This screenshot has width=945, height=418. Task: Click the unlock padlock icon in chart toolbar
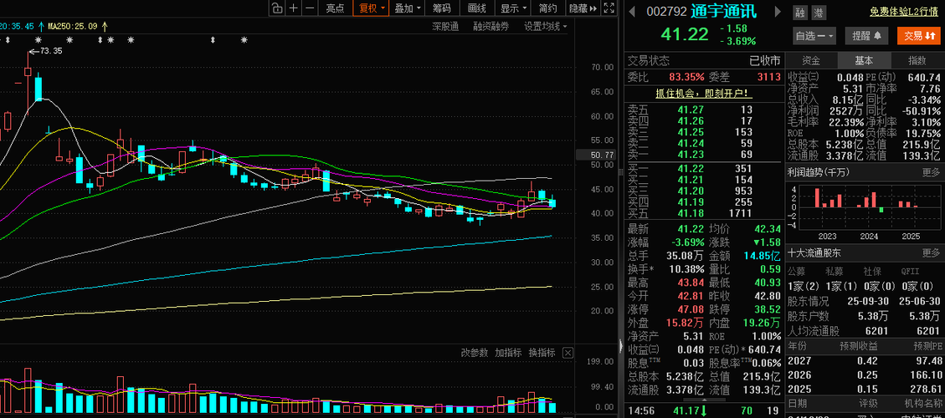coord(276,8)
